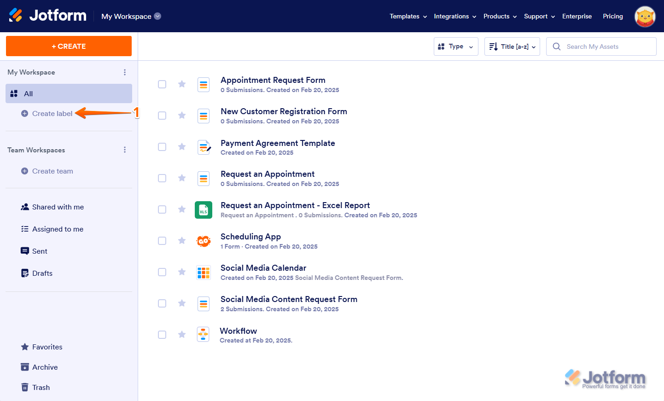
Task: Open the user avatar profile menu
Action: [645, 17]
